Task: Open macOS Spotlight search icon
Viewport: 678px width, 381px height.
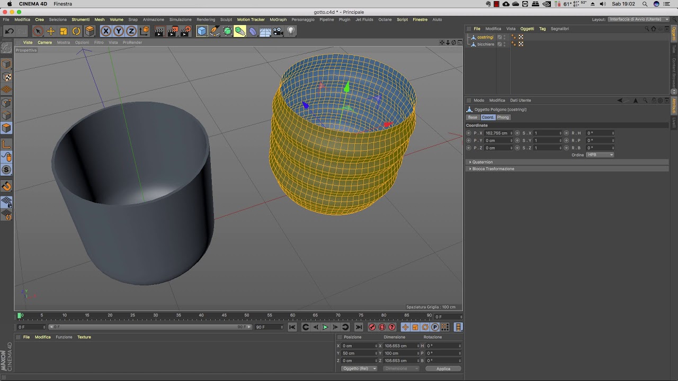Action: 645,4
